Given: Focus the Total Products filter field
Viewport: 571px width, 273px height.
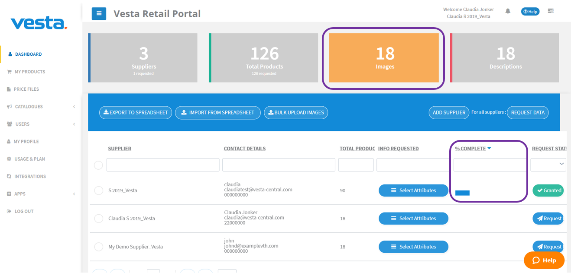Looking at the screenshot, I should (356, 165).
